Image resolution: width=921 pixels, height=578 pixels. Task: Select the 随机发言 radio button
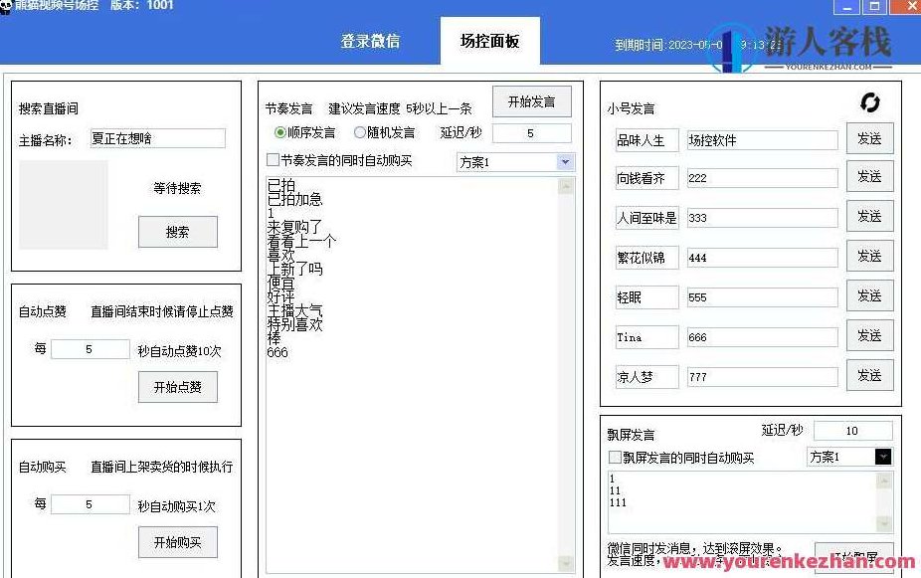tap(359, 132)
